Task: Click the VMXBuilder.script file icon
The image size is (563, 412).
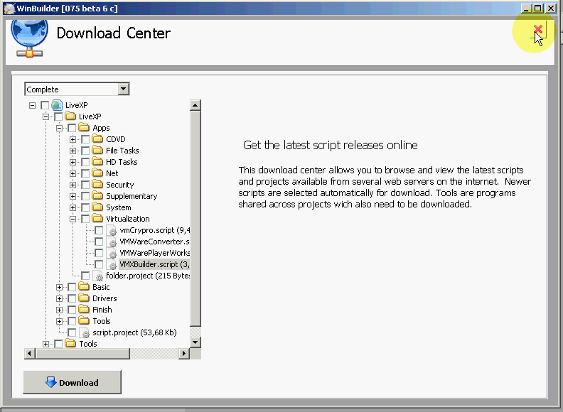Action: pos(112,265)
